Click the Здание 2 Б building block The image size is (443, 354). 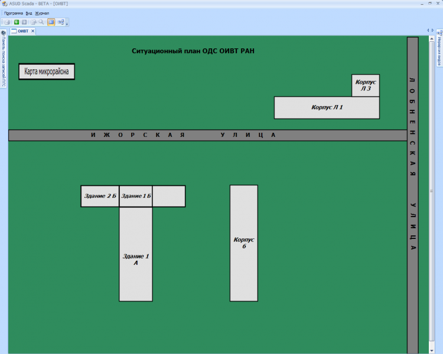100,196
